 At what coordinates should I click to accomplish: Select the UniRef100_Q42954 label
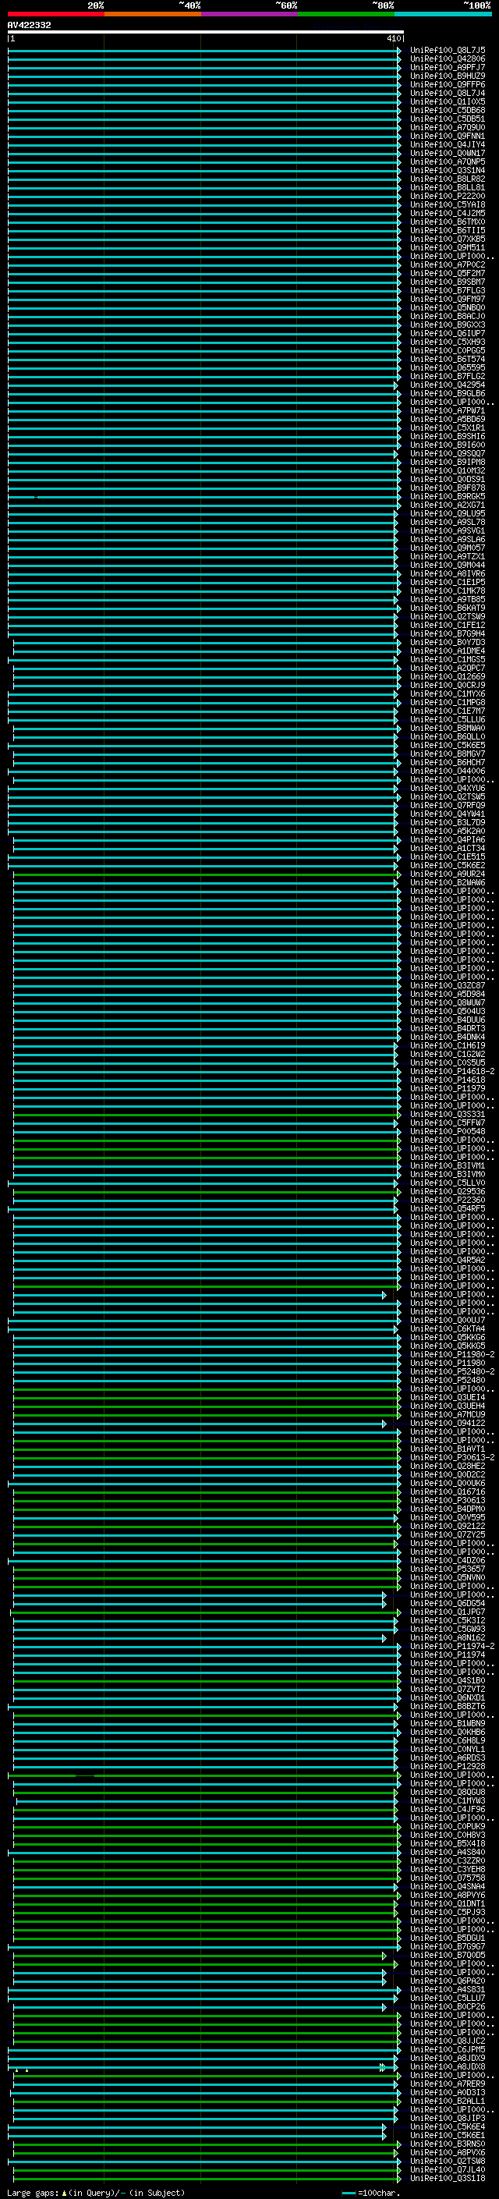(x=448, y=385)
